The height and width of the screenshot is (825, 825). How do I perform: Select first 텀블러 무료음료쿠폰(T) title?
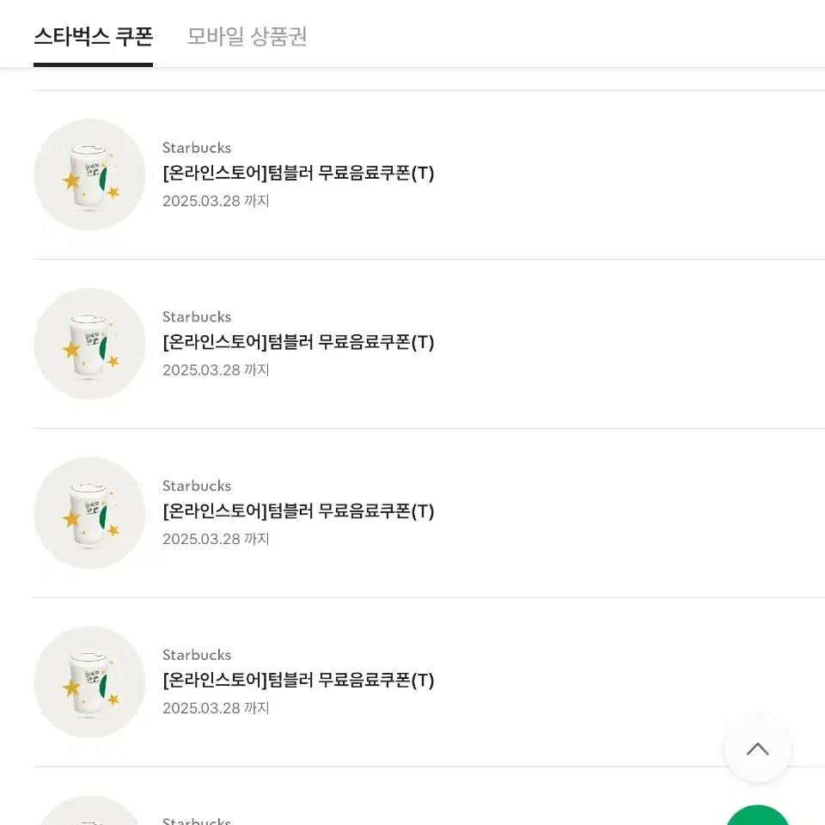click(298, 173)
